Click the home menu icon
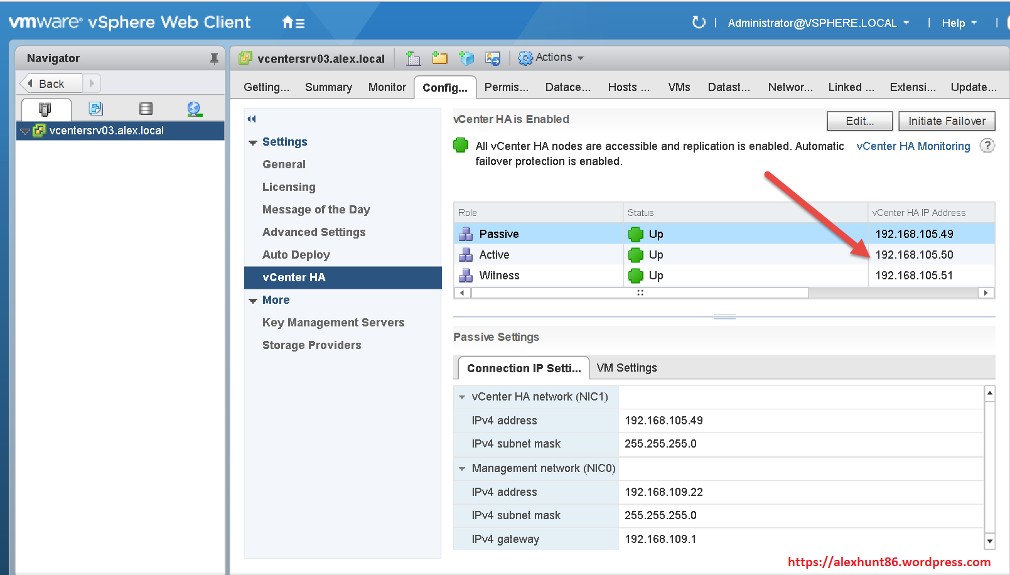Image resolution: width=1010 pixels, height=575 pixels. (293, 23)
